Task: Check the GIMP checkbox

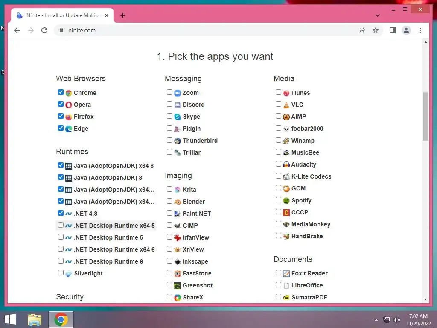Action: click(x=169, y=225)
